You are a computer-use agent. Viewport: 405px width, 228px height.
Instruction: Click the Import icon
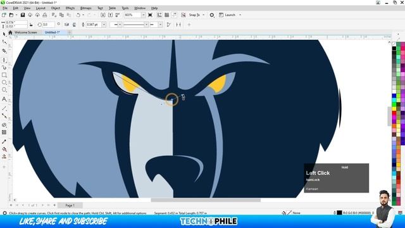[x=103, y=15]
